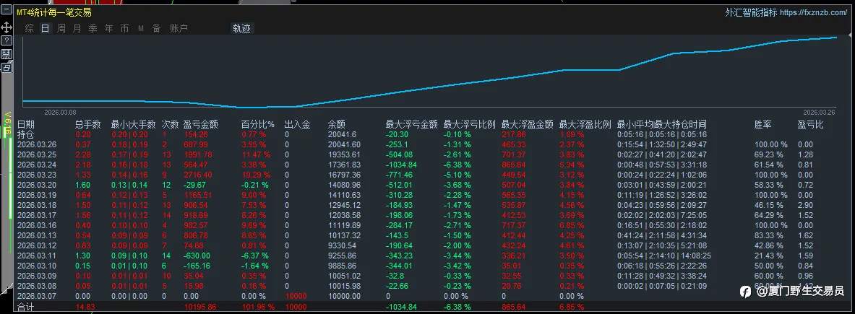Image resolution: width=855 pixels, height=314 pixels.
Task: Open the 周 weekly tab
Action: click(x=61, y=28)
